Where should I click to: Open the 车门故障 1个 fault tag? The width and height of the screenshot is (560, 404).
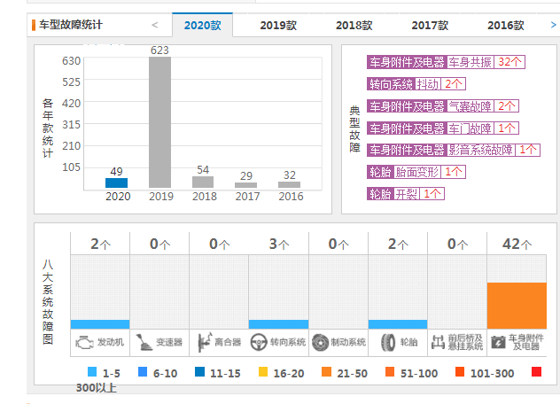tap(443, 128)
